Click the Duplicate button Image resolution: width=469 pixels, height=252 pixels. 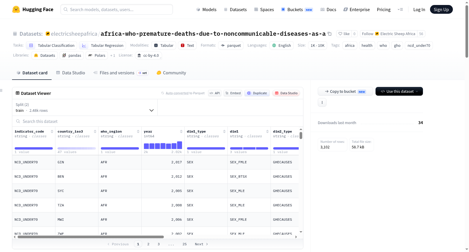pos(257,93)
